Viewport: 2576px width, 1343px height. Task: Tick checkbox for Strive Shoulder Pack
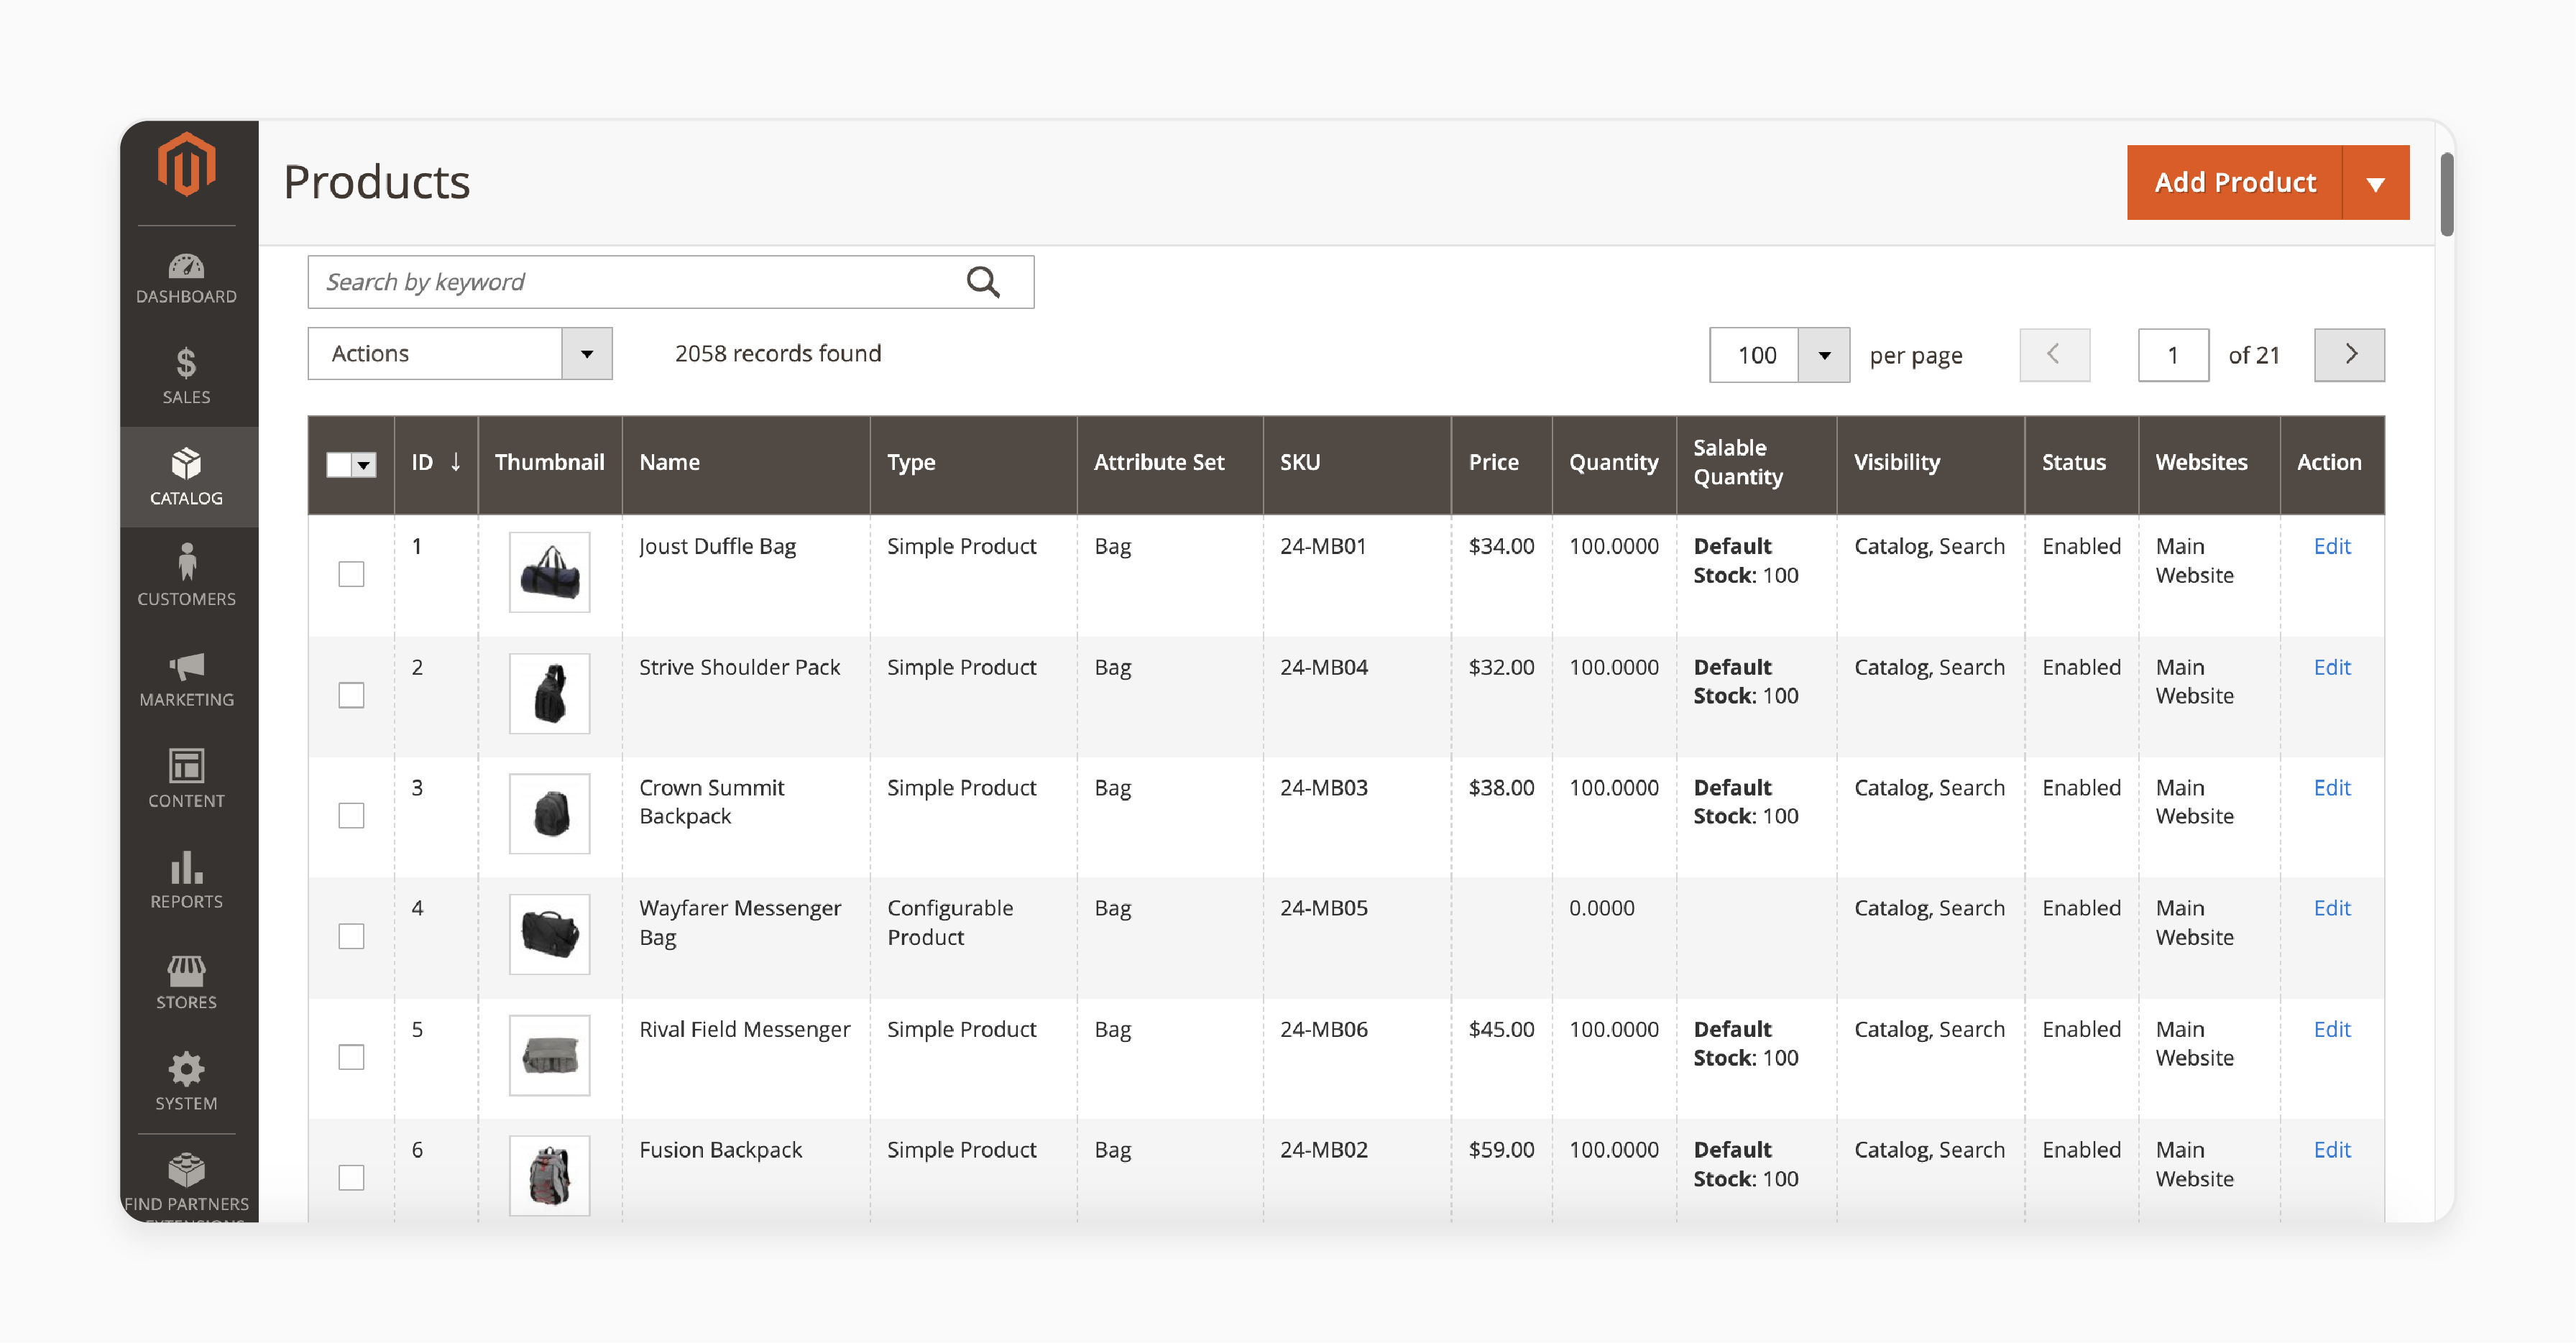click(351, 695)
